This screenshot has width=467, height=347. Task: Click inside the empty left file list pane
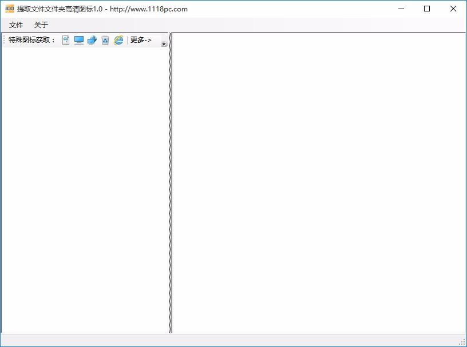pyautogui.click(x=85, y=190)
